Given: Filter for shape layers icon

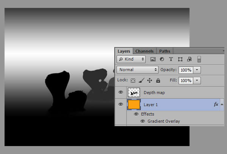Looking at the screenshot, I should click(x=180, y=59).
